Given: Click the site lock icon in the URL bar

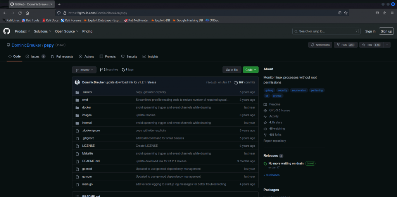Looking at the screenshot, I should pos(65,13).
